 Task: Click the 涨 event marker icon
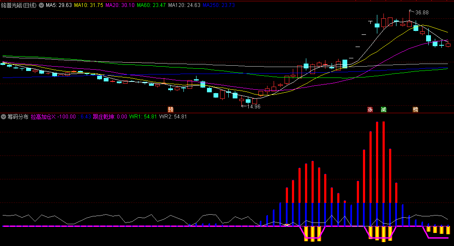[370, 109]
